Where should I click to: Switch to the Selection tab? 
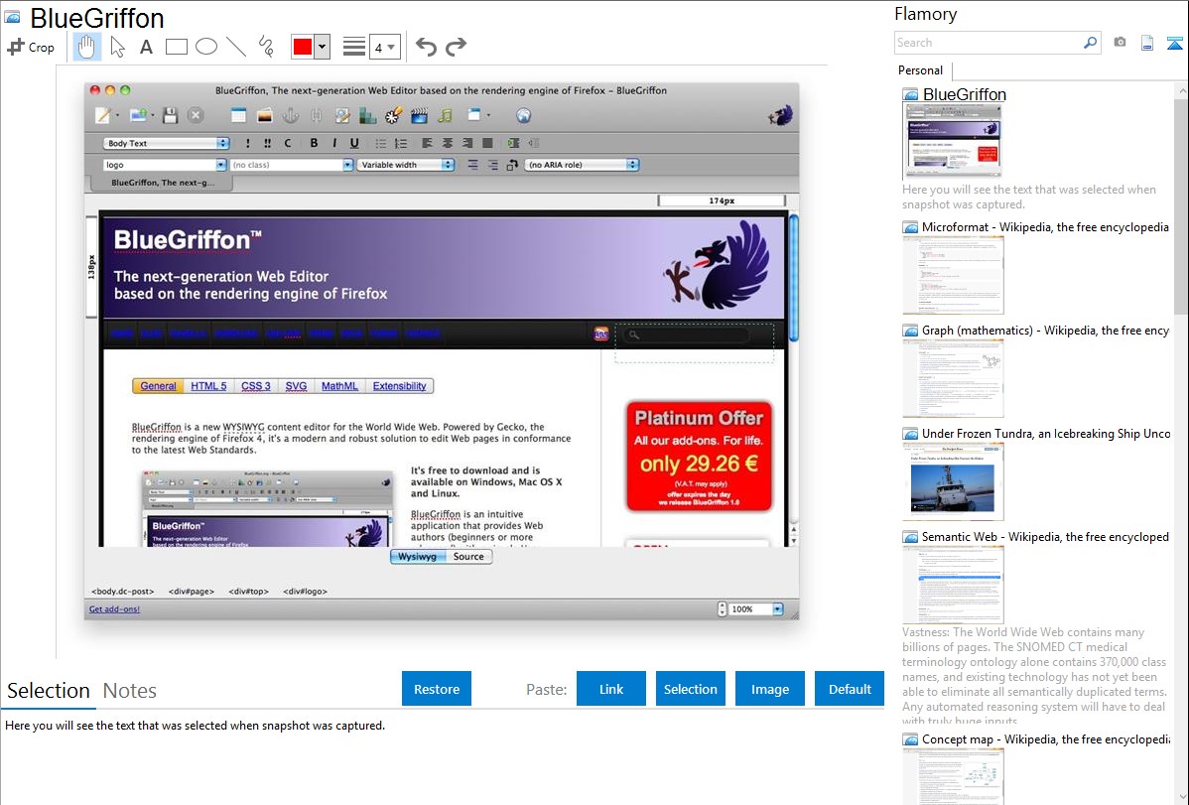pos(49,691)
